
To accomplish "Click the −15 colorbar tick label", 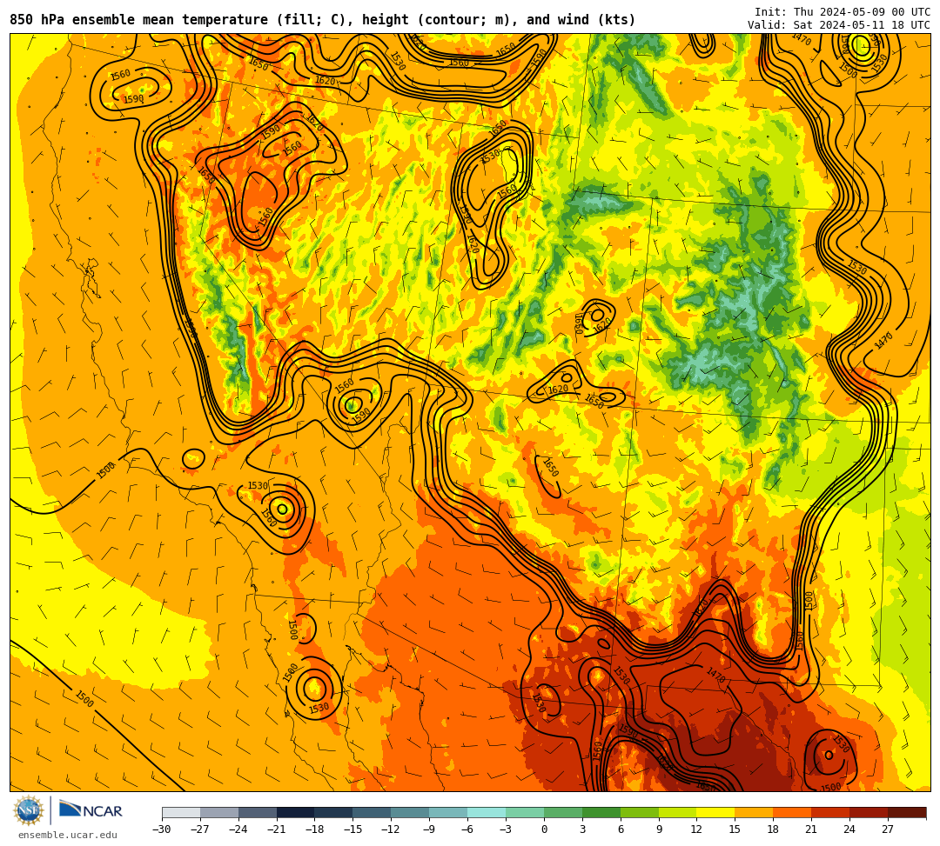I will pyautogui.click(x=353, y=829).
